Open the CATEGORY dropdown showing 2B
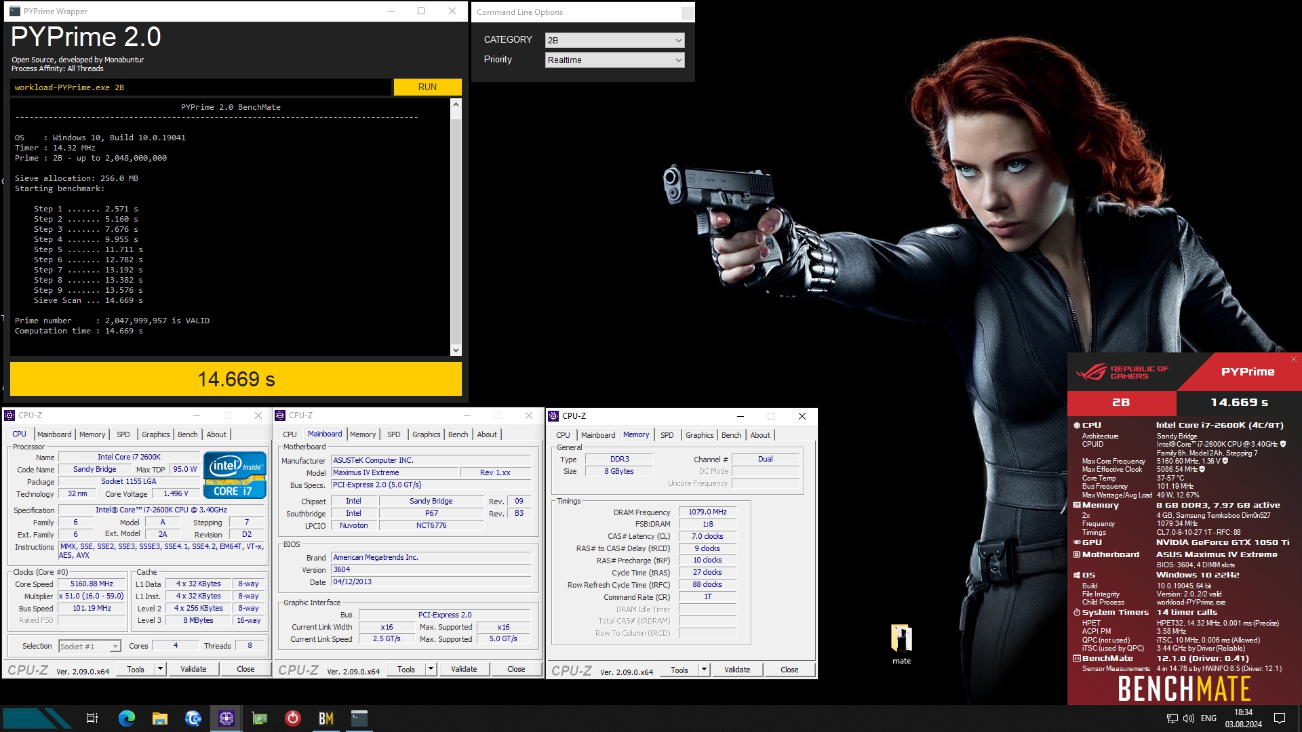This screenshot has width=1302, height=732. (614, 40)
